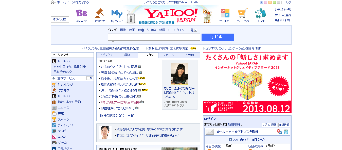Image resolution: width=342 pixels, height=150 pixels.
Task: Click sidebar ニュース newspaper icon
Action: tap(54, 108)
